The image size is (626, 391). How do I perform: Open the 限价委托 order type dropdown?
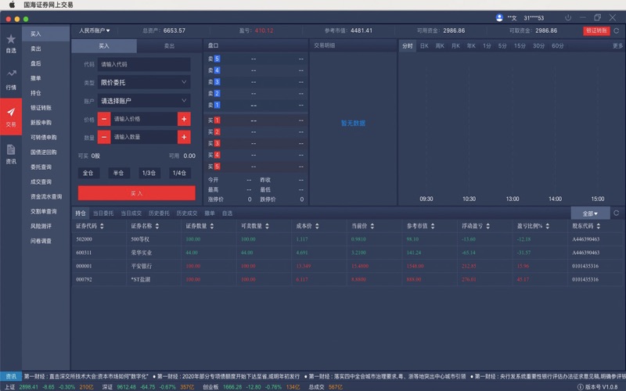[x=144, y=82]
